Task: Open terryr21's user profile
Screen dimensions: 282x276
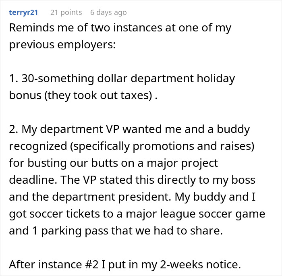Action: (23, 12)
